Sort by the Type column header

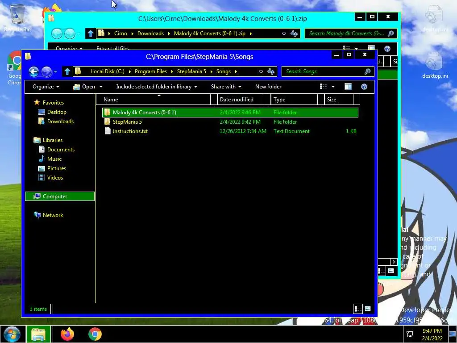[294, 100]
